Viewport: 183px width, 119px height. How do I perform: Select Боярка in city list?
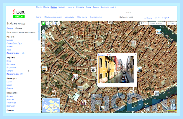click(10, 71)
